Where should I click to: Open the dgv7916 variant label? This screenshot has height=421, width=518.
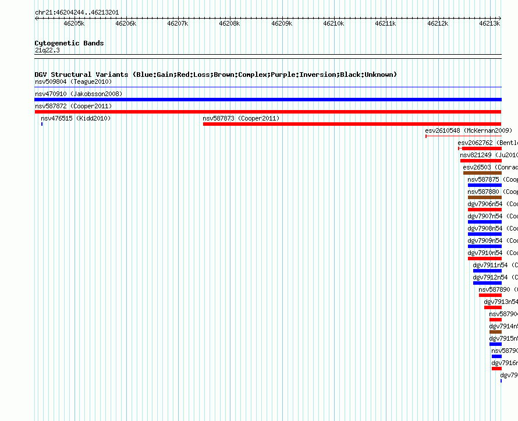pyautogui.click(x=505, y=363)
